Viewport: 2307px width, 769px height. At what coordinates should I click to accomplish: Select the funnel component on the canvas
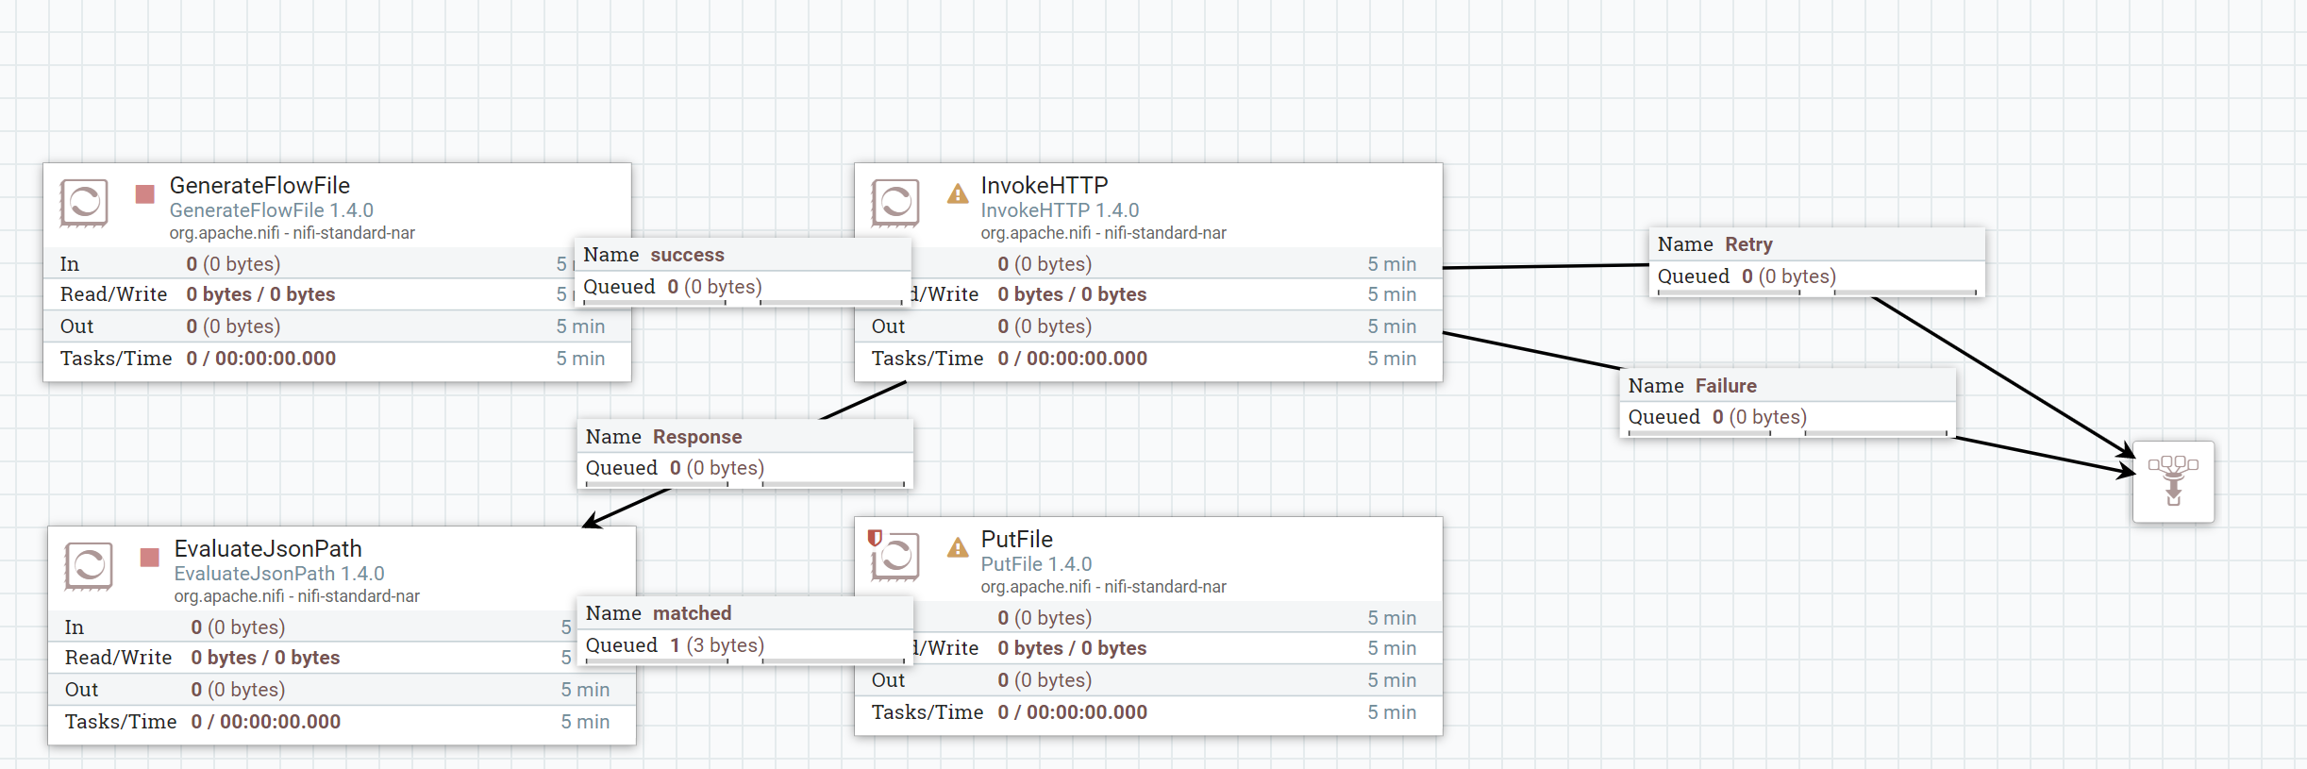(2173, 482)
